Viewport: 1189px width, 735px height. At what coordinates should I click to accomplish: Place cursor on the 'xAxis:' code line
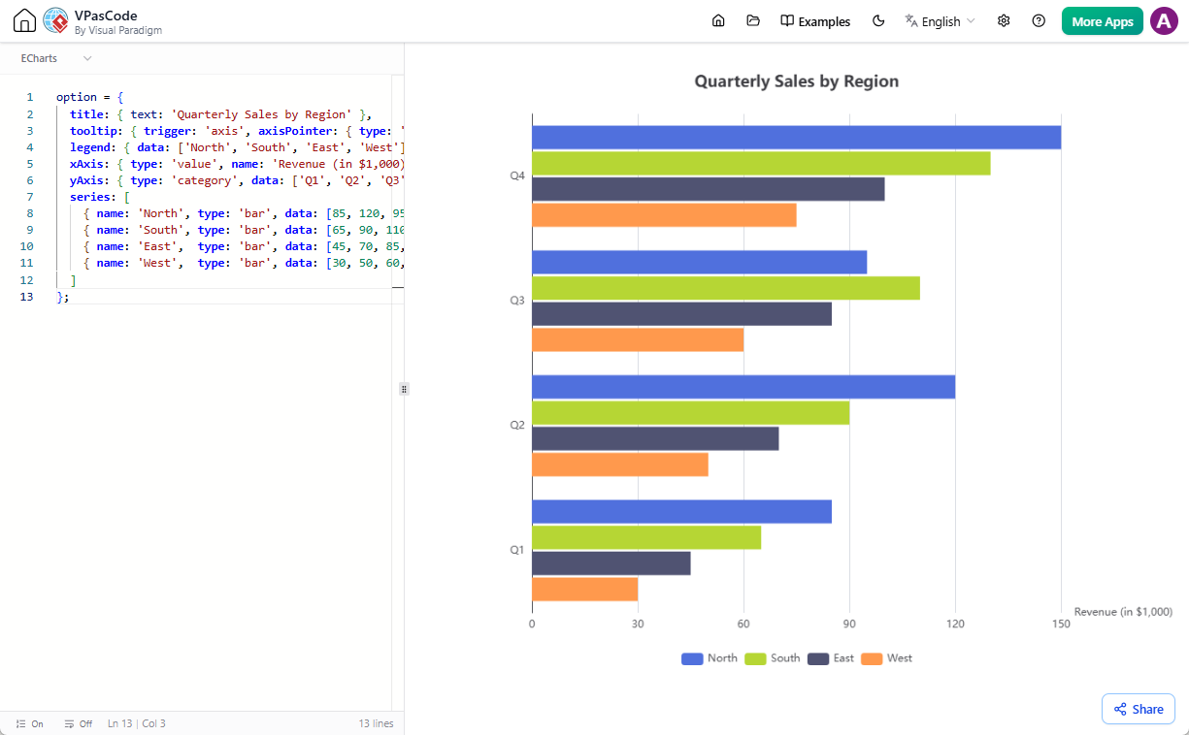(237, 163)
